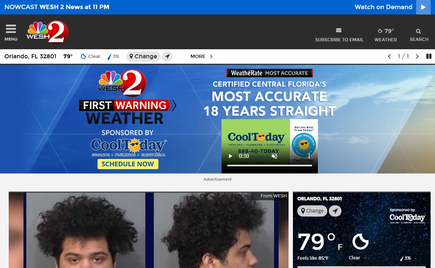The width and height of the screenshot is (435, 268).
Task: Open ad video more options menu
Action: pos(309,156)
